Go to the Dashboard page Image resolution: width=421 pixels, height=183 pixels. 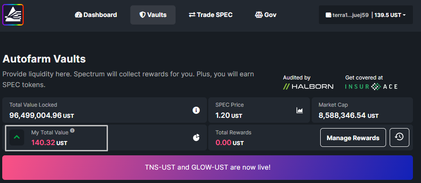pyautogui.click(x=96, y=15)
